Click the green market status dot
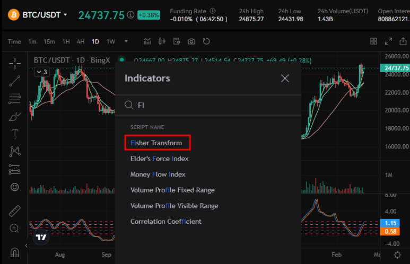The width and height of the screenshot is (410, 264). [x=121, y=59]
